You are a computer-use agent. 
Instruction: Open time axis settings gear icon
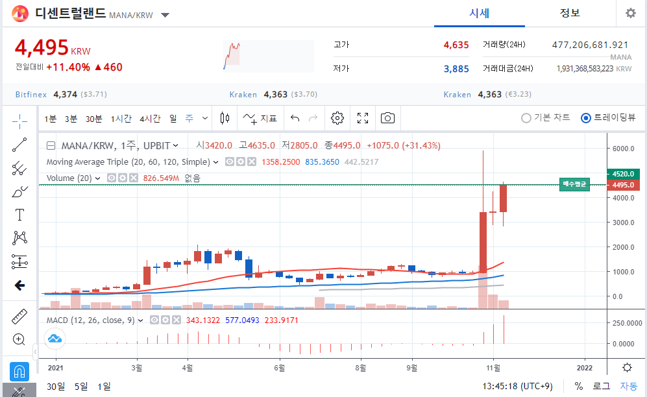(627, 368)
